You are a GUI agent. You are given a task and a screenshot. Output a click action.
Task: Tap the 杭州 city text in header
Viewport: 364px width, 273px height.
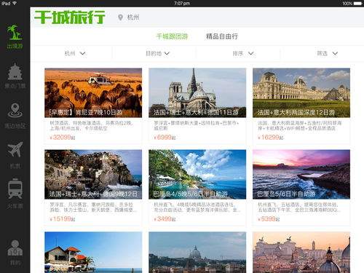[133, 17]
